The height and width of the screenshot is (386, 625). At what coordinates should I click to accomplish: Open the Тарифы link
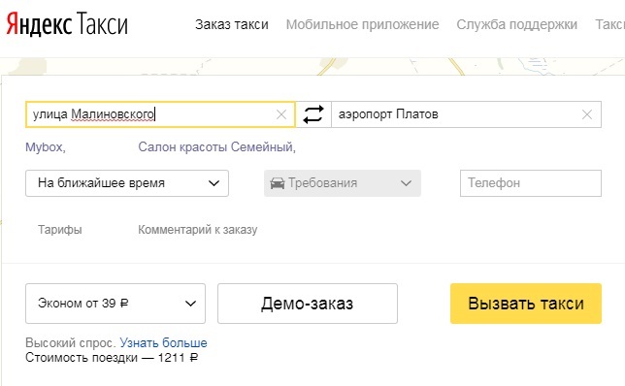(x=60, y=230)
